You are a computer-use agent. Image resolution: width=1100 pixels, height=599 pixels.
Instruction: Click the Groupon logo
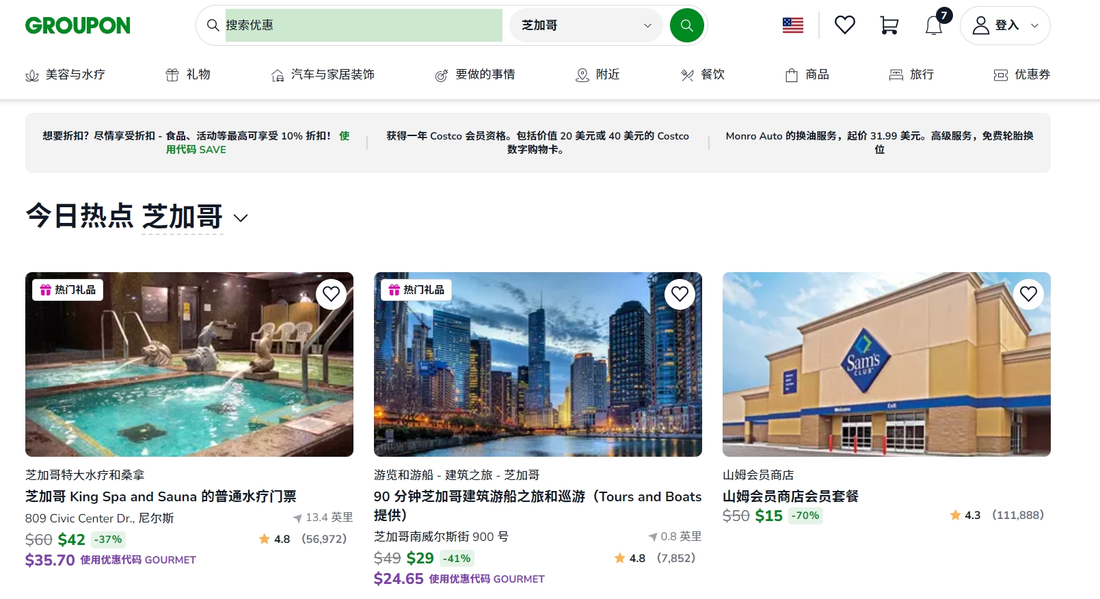pos(78,25)
